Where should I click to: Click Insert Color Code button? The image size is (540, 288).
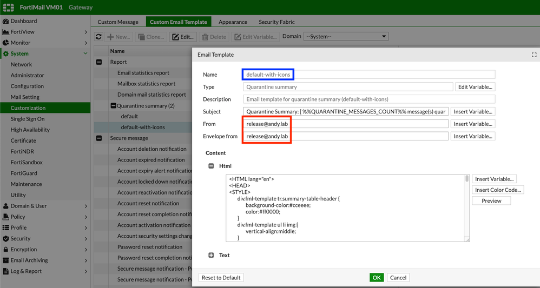497,190
